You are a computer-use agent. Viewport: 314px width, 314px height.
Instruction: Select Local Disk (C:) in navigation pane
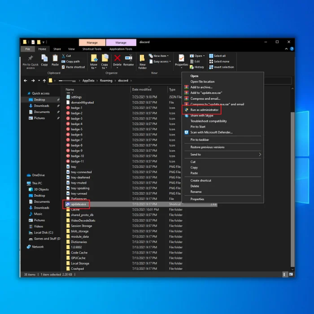[x=44, y=232]
